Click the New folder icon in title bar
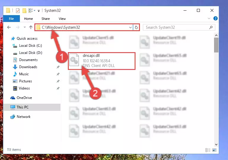This screenshot has width=228, height=160. point(24,11)
